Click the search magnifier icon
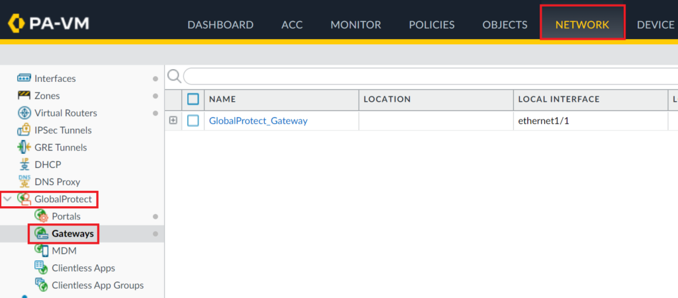Image resolution: width=678 pixels, height=298 pixels. coord(174,77)
